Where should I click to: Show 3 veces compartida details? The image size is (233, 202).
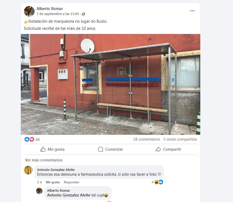(x=180, y=139)
